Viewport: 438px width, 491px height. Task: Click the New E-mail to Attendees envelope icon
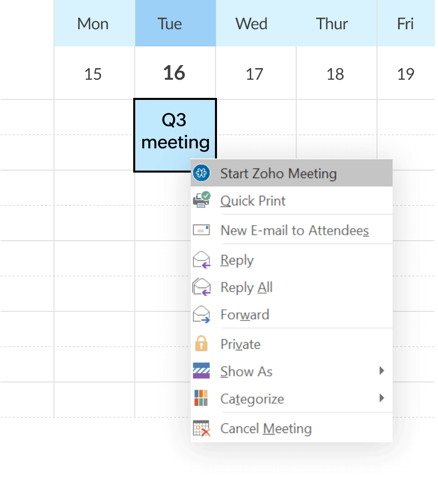coord(202,230)
